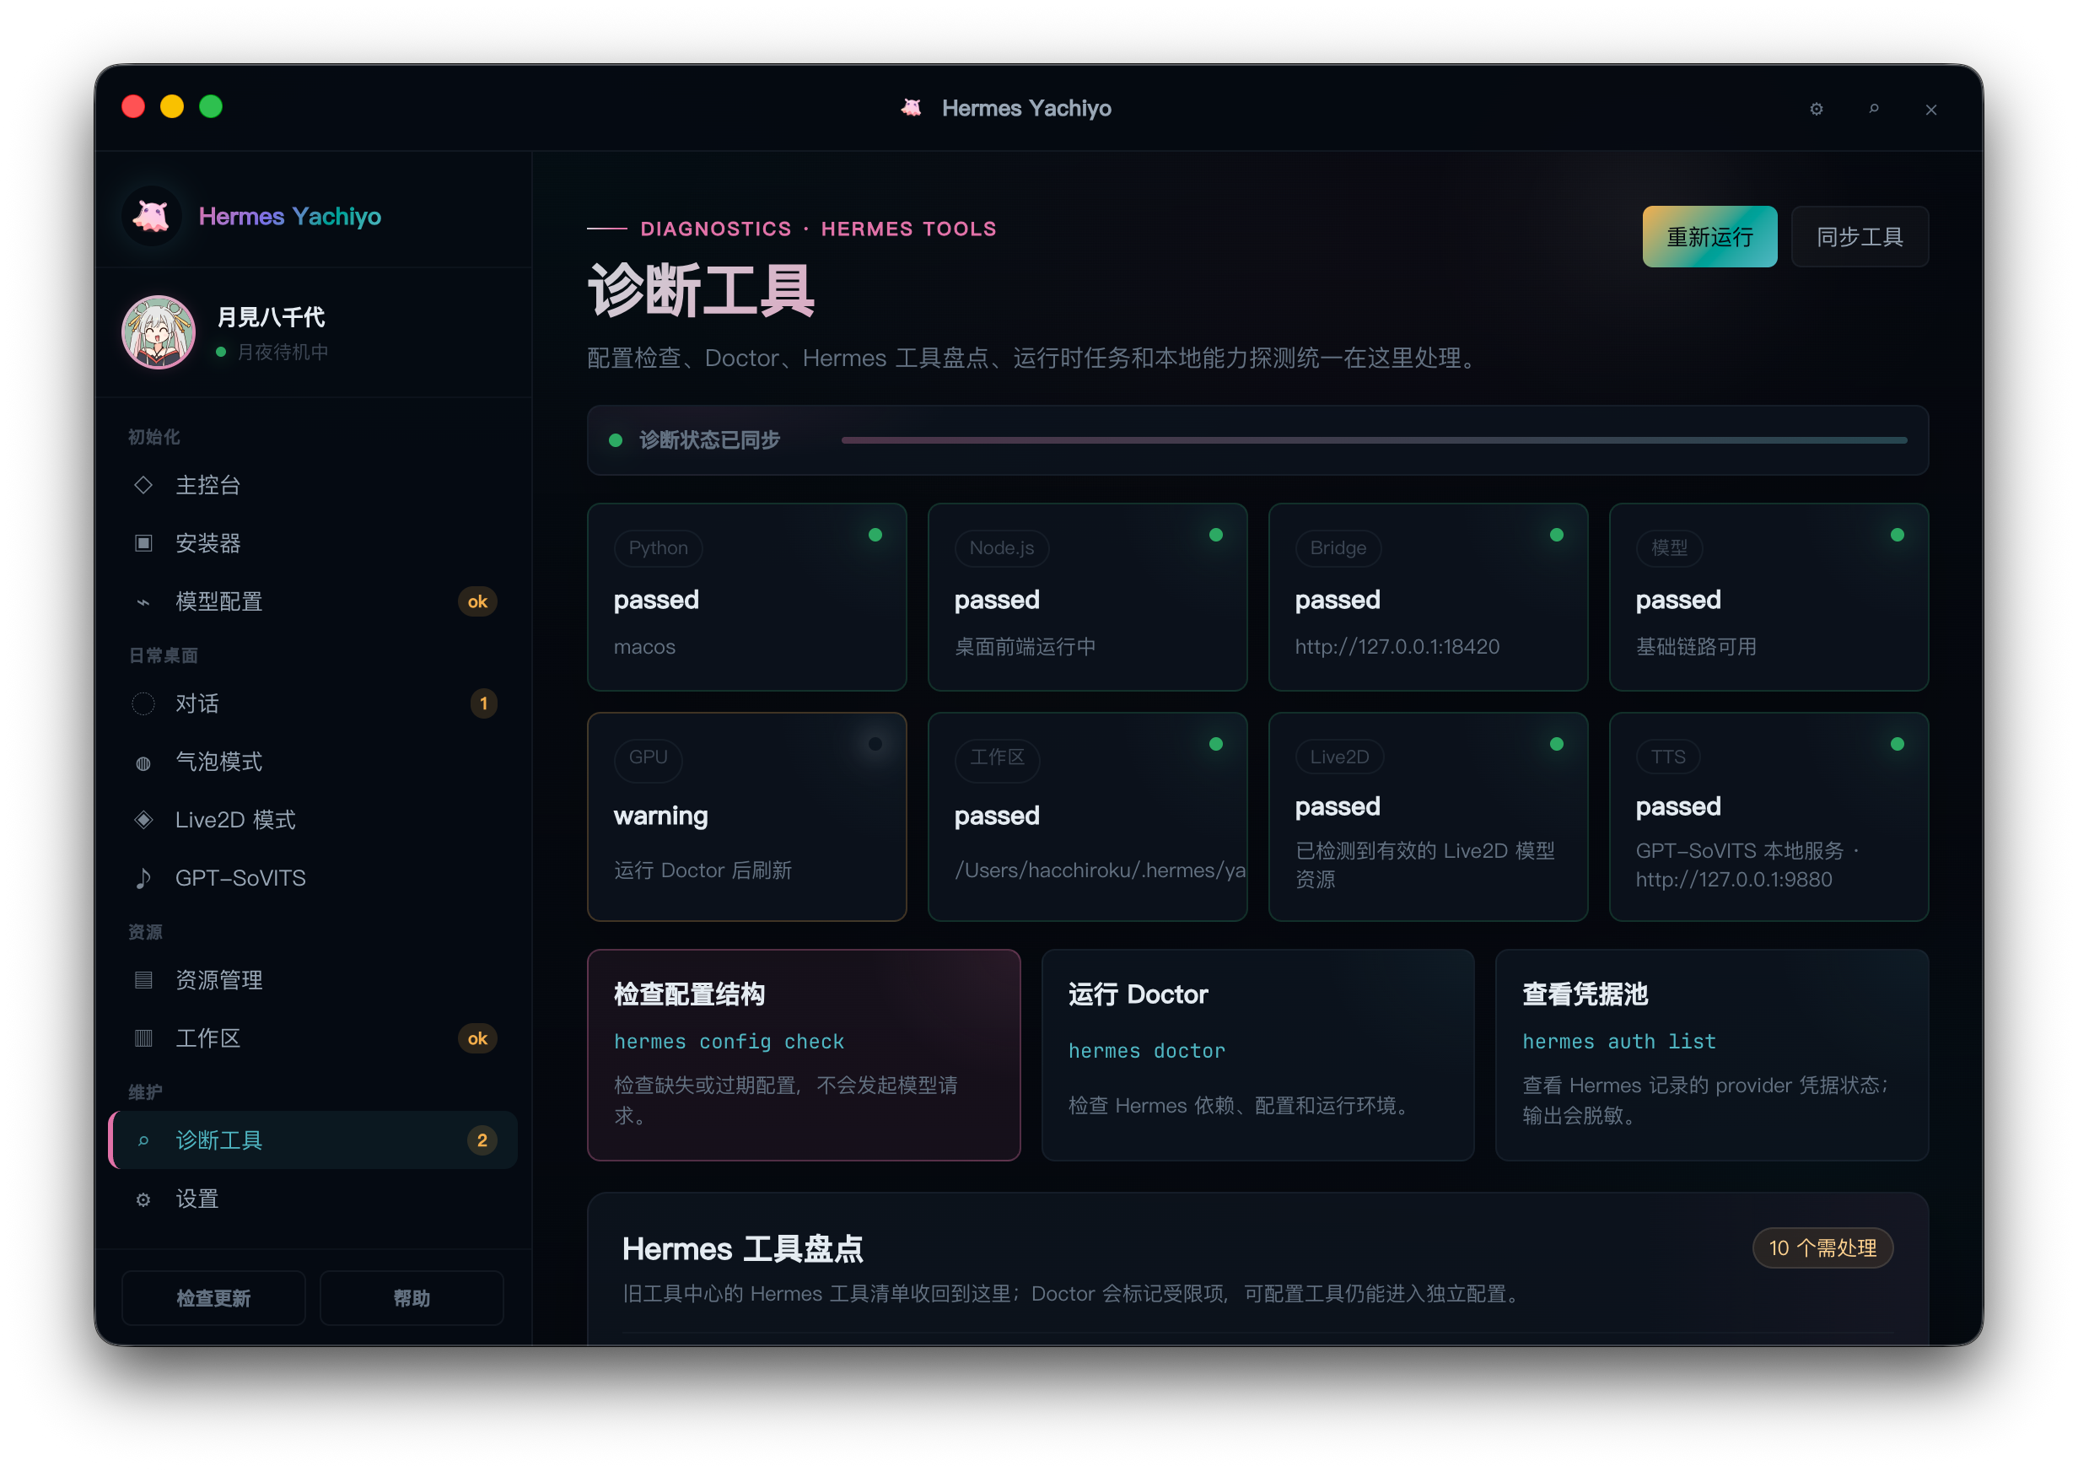Click the green status dot on Live2D card
Screen dimensions: 2078x1471
click(x=1557, y=744)
